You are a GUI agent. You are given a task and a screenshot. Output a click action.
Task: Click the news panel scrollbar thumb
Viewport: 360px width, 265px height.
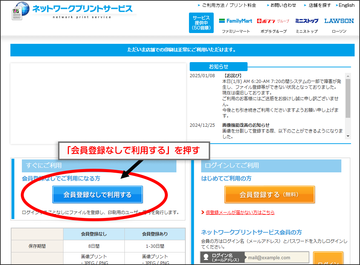[x=348, y=98]
